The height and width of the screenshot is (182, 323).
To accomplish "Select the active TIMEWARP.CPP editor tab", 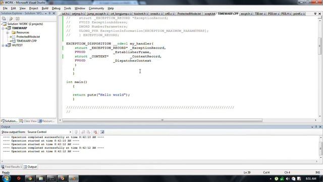I will pos(228,14).
